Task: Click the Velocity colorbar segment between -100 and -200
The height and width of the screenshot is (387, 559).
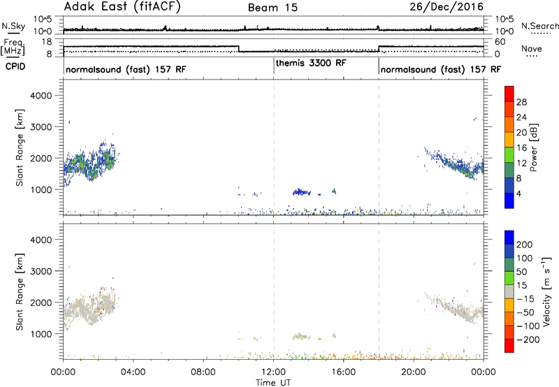Action: coord(509,332)
